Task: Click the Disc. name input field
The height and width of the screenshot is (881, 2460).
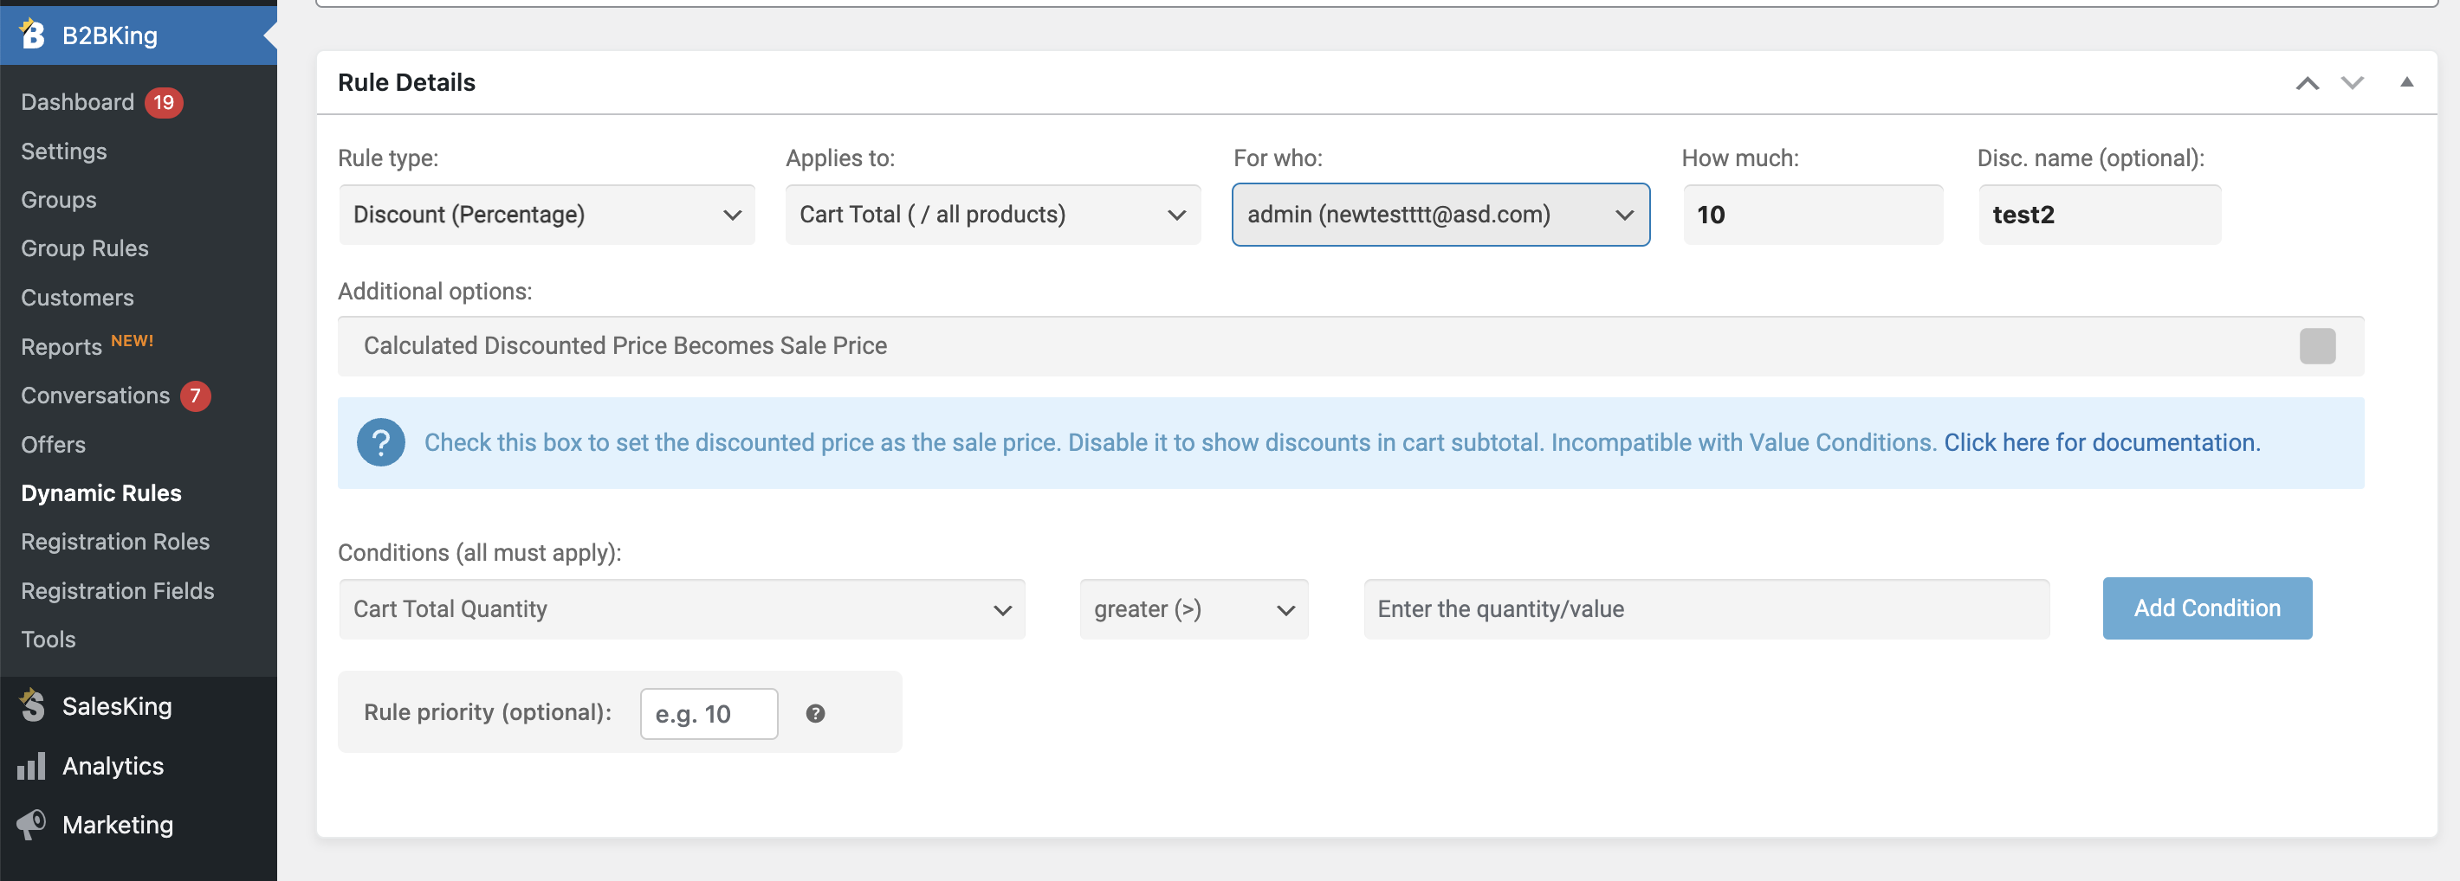Action: pos(2099,215)
